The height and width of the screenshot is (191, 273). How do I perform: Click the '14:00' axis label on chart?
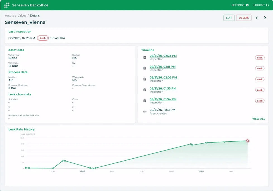click(x=201, y=171)
